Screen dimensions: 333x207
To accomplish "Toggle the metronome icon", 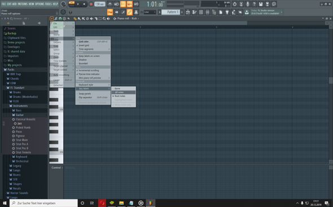I will pos(110,4).
